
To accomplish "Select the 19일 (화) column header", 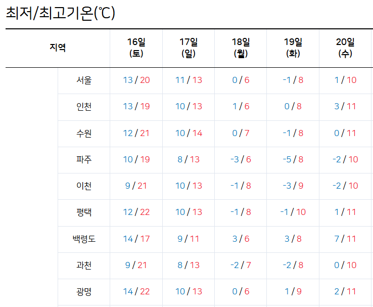I will [x=293, y=48].
